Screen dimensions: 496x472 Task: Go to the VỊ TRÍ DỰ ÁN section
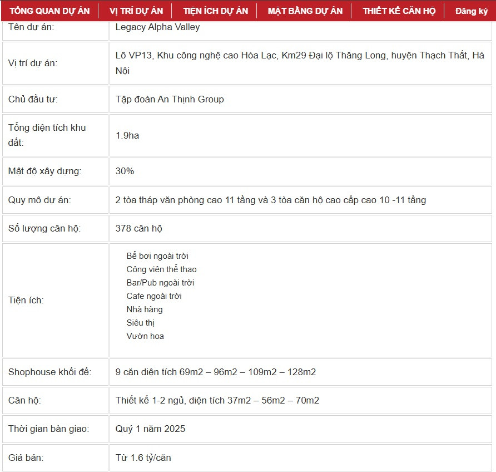[x=136, y=11]
